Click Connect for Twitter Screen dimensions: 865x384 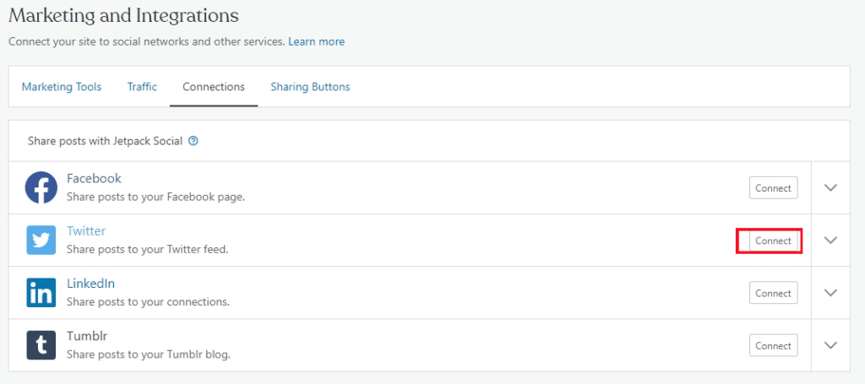coord(774,241)
